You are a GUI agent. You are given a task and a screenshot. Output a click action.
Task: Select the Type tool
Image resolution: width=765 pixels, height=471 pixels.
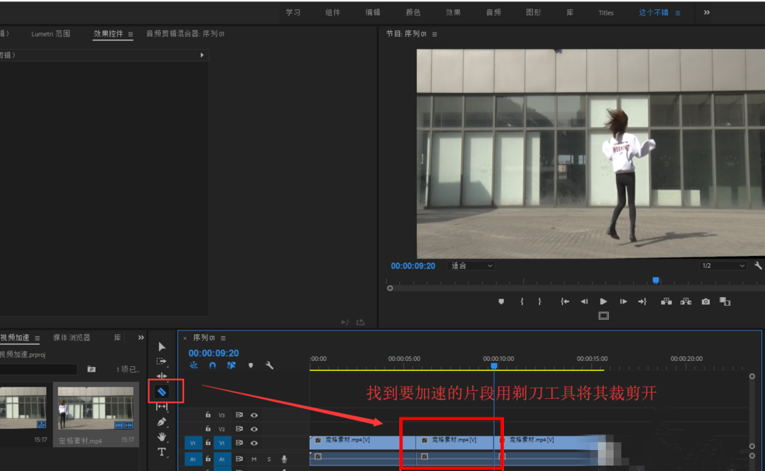click(162, 451)
